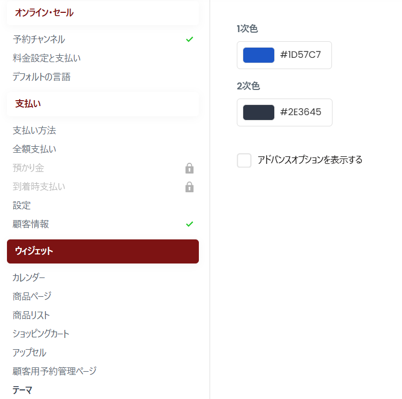
Task: Open the カレンダー widget settings
Action: (29, 277)
